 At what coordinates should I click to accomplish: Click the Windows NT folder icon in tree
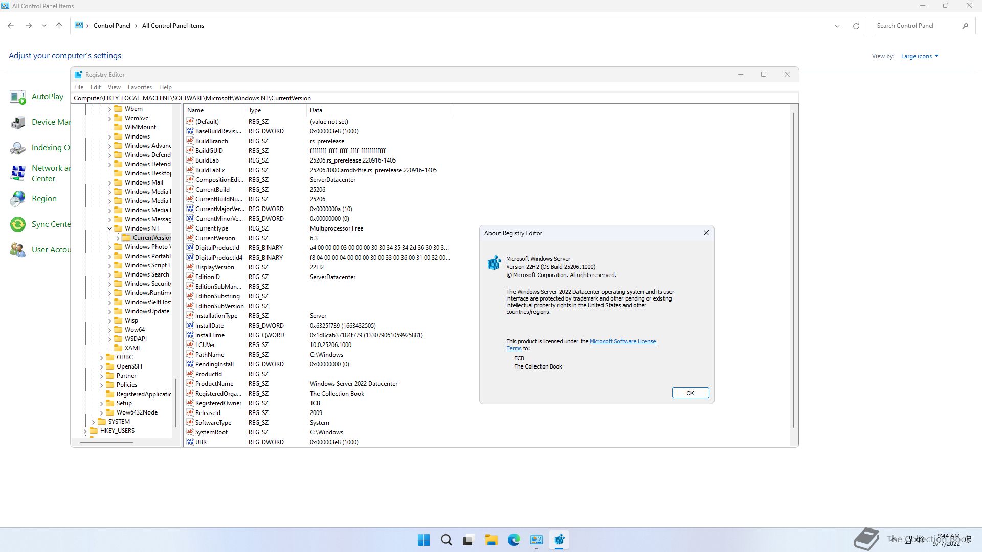click(118, 228)
